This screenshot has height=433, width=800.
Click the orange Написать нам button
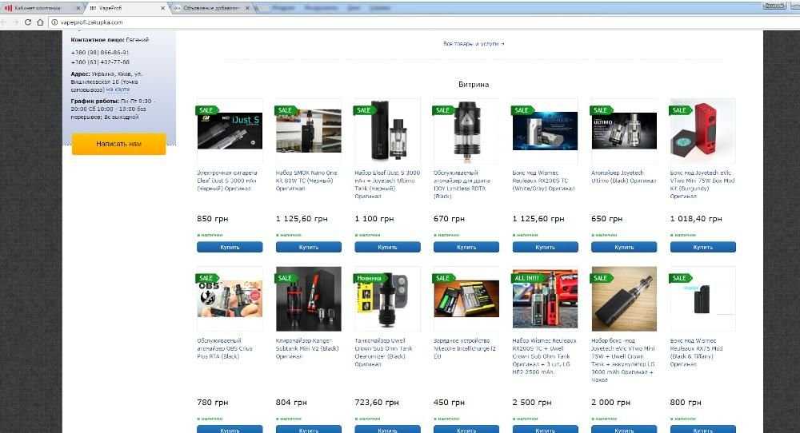point(119,144)
